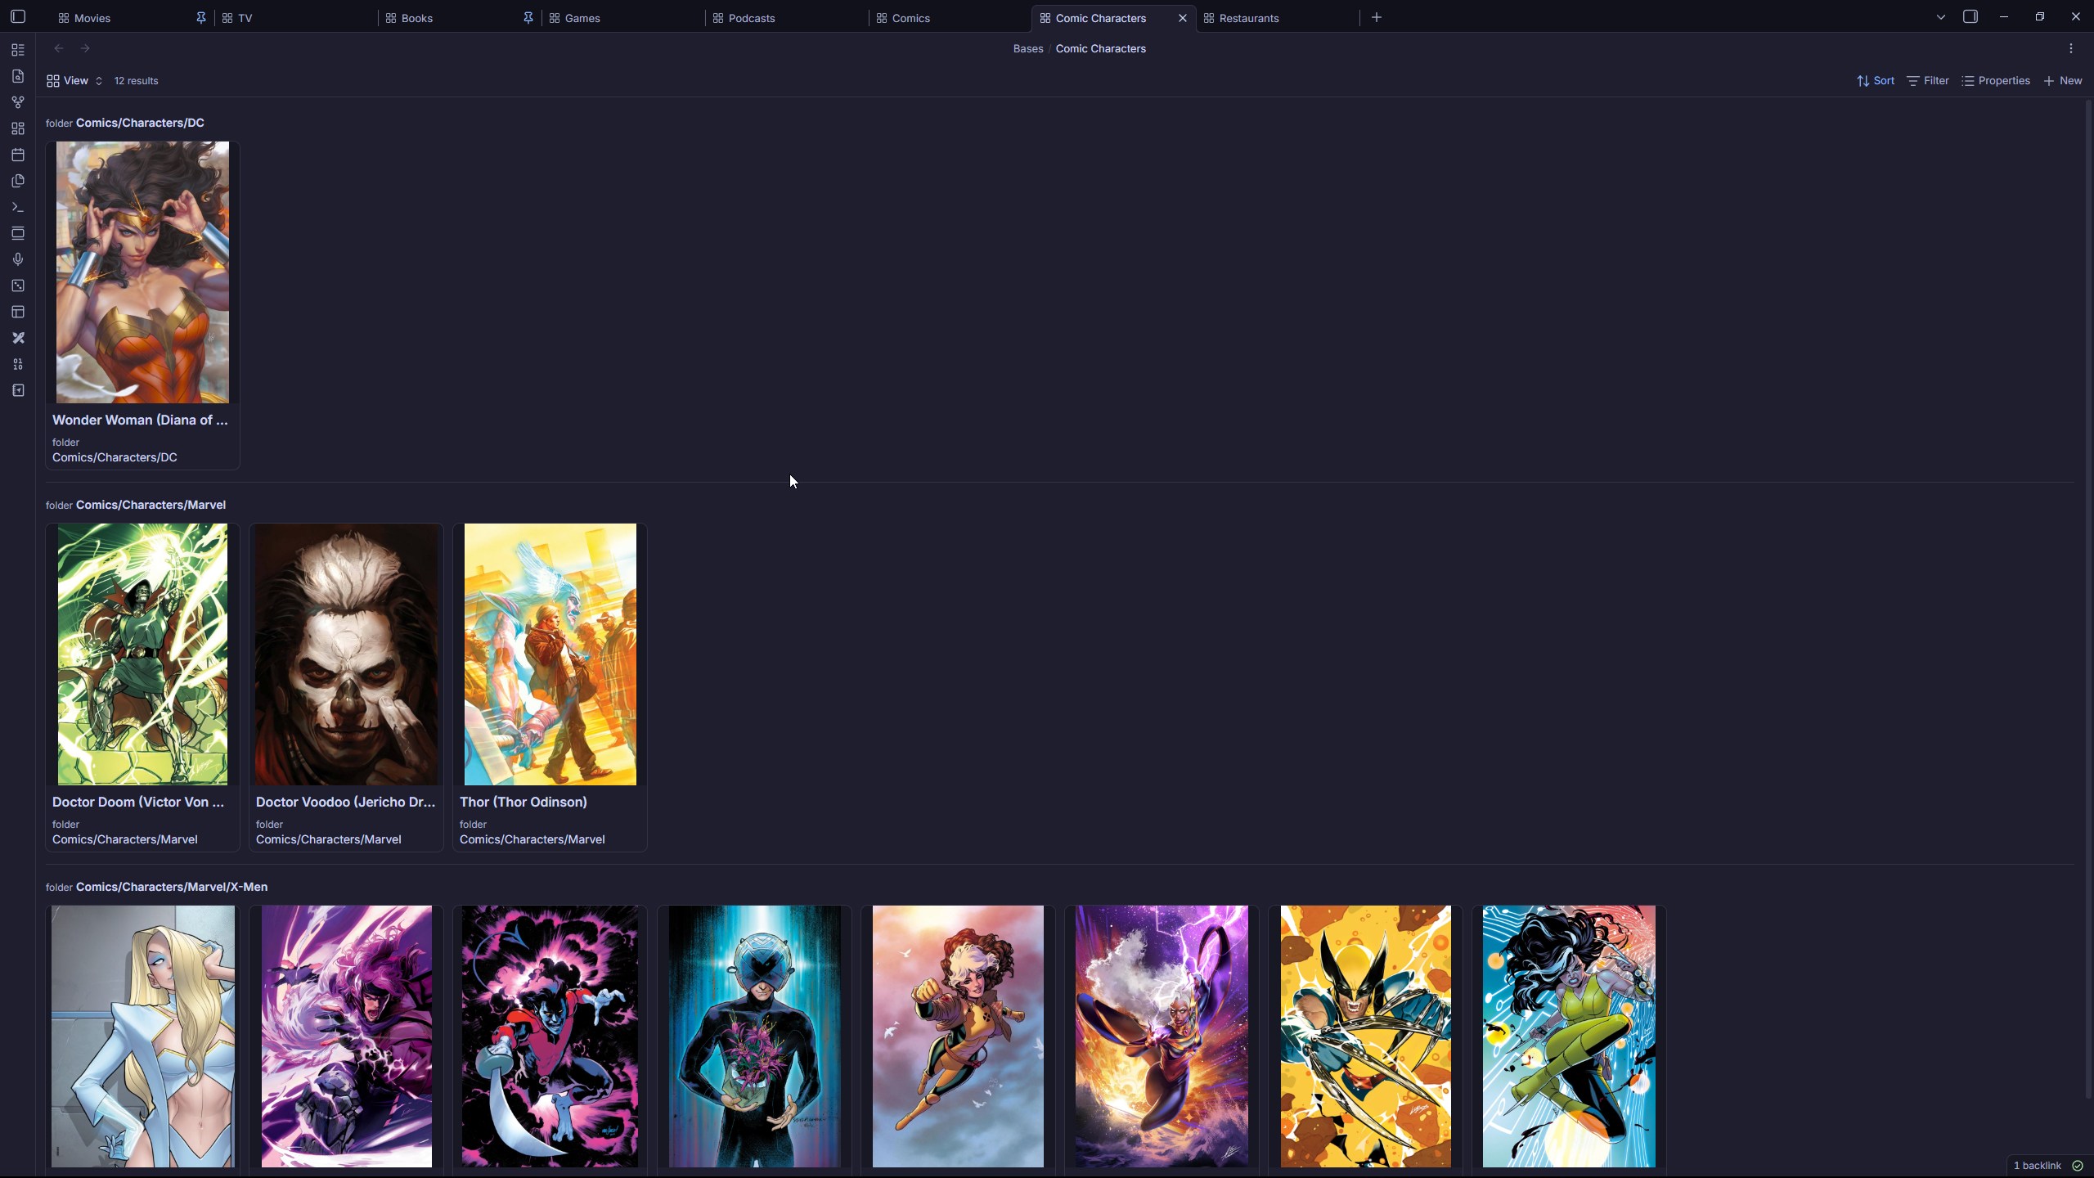Open a random note using the dice icon
The width and height of the screenshot is (2094, 1178).
(x=18, y=286)
